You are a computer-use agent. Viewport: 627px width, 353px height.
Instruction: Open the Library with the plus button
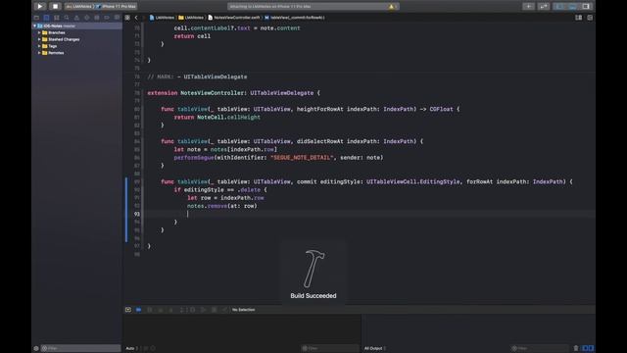[x=528, y=7]
